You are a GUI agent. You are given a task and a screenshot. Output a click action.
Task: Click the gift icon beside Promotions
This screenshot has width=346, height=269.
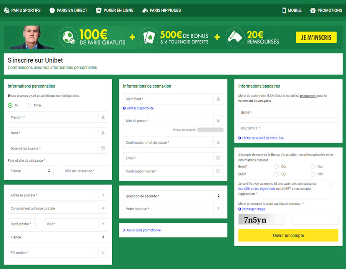(313, 10)
